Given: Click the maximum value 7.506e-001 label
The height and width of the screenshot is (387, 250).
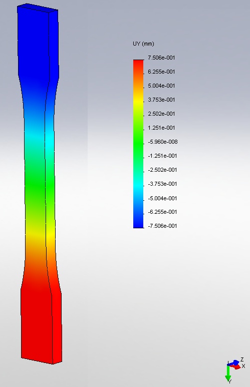Looking at the screenshot, I should (161, 58).
